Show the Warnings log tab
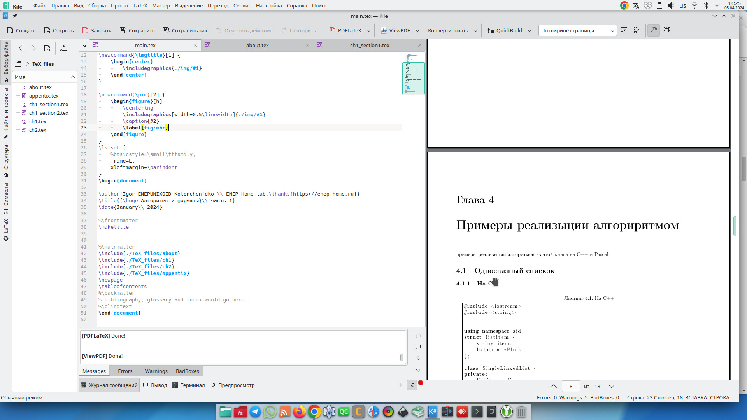The width and height of the screenshot is (747, 420). (x=156, y=371)
